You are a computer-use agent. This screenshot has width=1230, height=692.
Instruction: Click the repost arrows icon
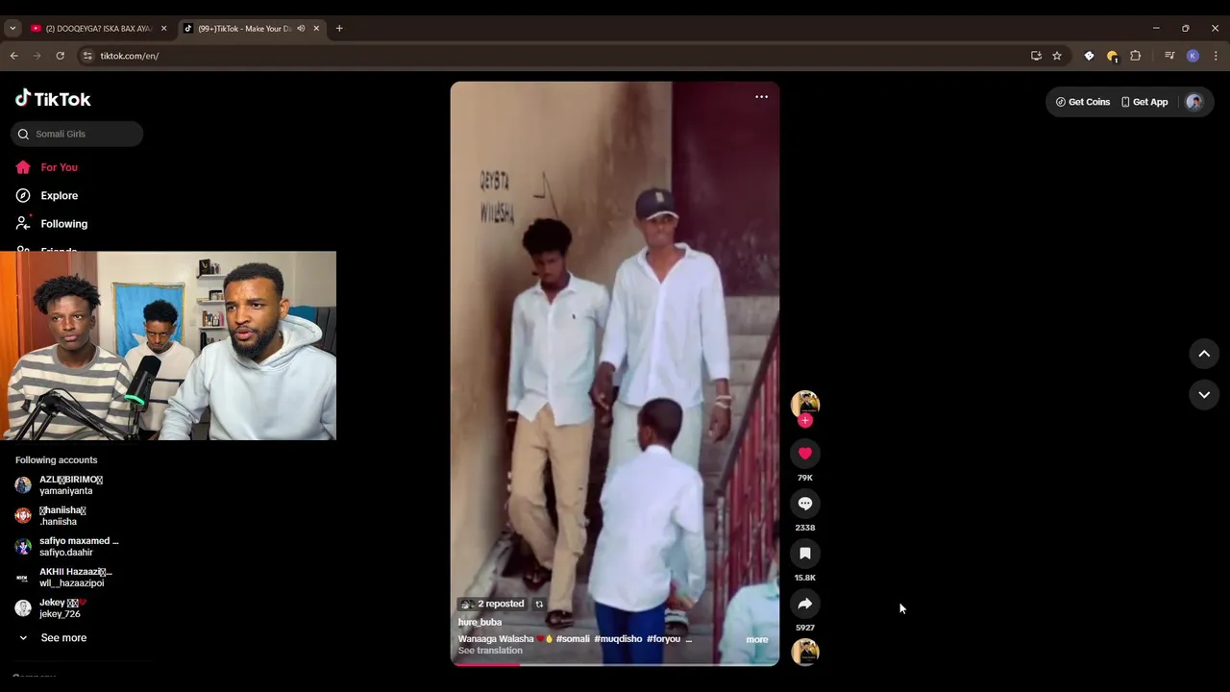[539, 604]
